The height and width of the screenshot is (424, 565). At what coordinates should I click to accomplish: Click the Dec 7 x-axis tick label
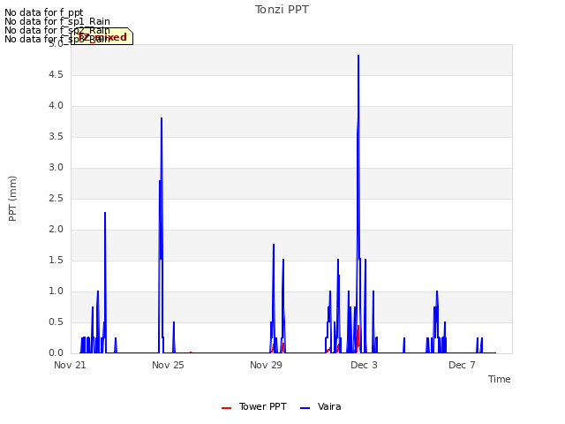click(462, 365)
